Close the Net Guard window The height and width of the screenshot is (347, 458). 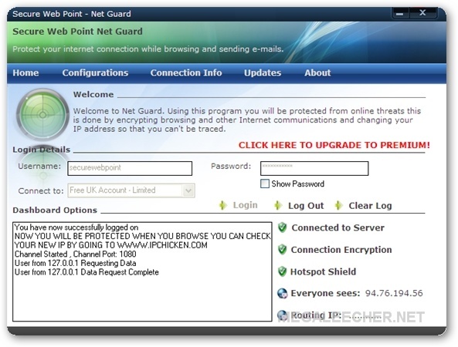[422, 13]
